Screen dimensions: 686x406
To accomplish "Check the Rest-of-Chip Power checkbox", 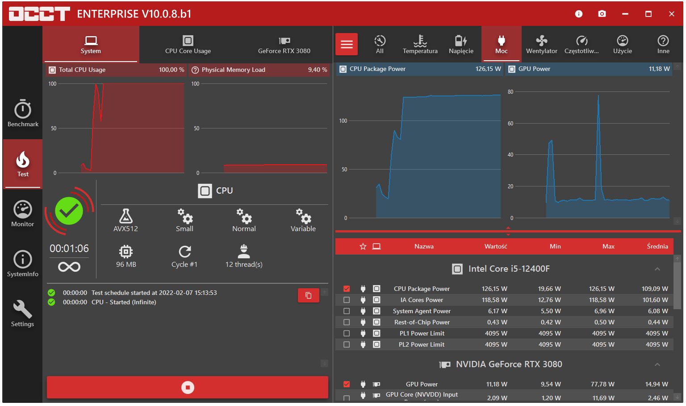I will [347, 322].
